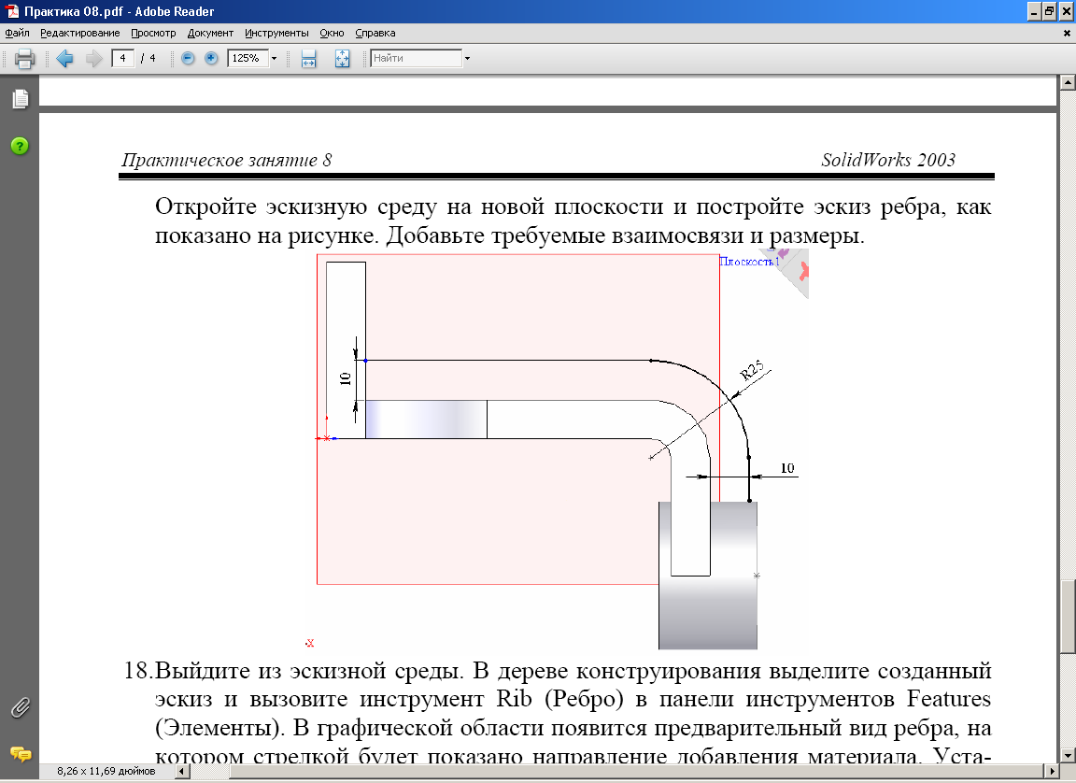Go to the previous page arrow
Viewport: 1076px width, 783px height.
64,58
